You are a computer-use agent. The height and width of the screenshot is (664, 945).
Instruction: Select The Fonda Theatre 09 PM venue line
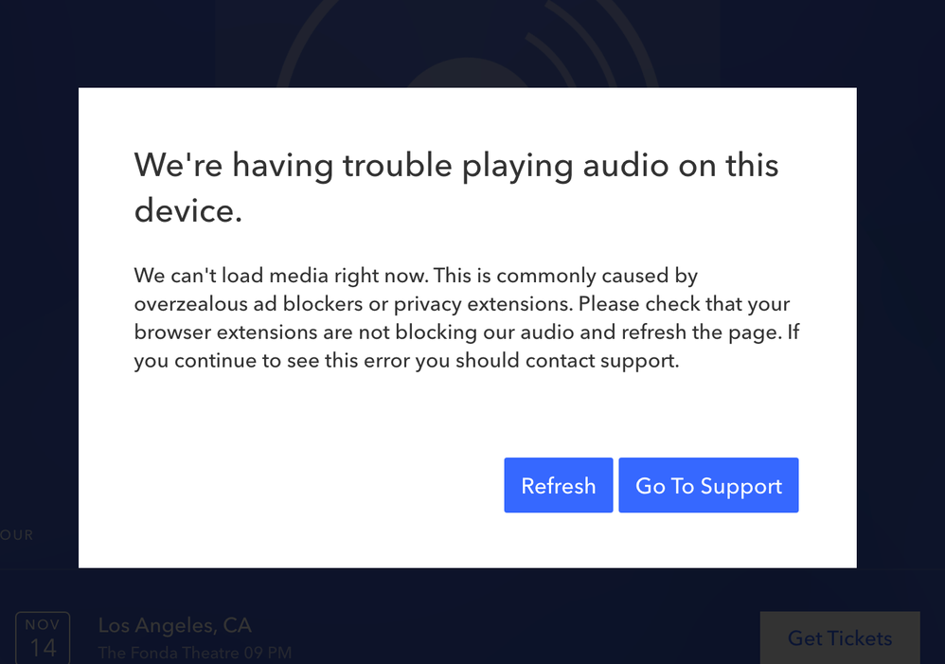tap(194, 653)
